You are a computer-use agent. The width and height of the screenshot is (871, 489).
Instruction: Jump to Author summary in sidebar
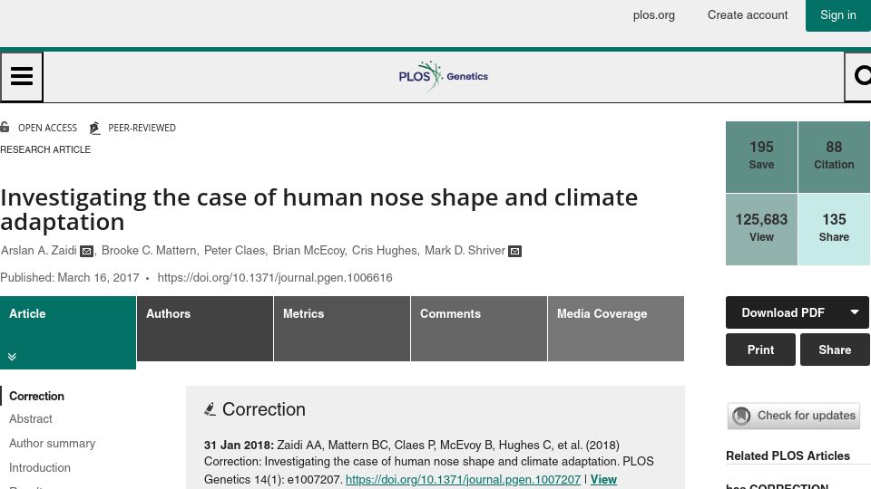pyautogui.click(x=53, y=444)
